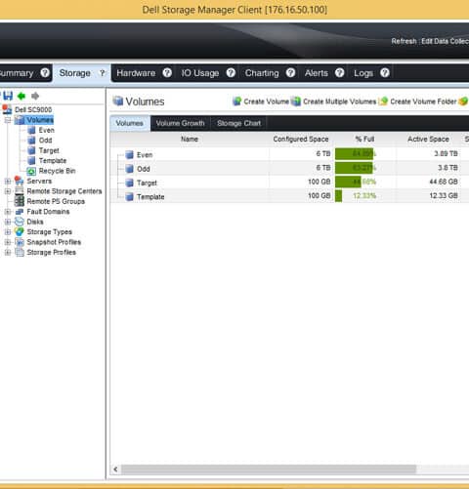Image resolution: width=469 pixels, height=489 pixels.
Task: Open help icon next to Hardware tab
Action: (x=167, y=72)
